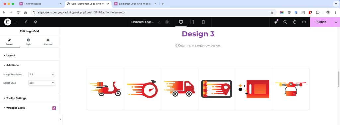The height and width of the screenshot is (125, 340).
Task: Open page settings gear icon
Action: 167,22
